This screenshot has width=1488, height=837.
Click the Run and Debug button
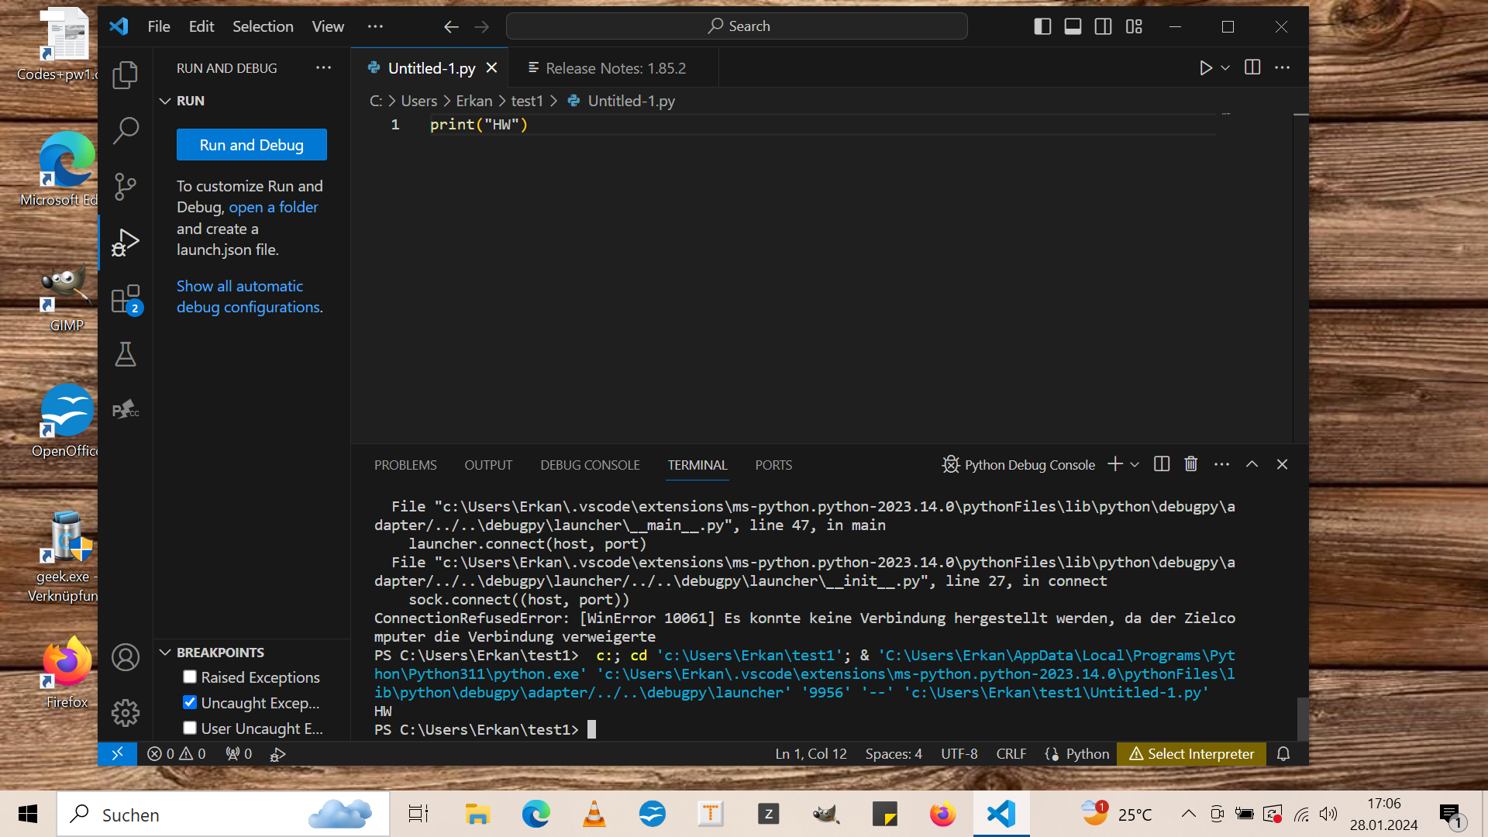pyautogui.click(x=251, y=145)
